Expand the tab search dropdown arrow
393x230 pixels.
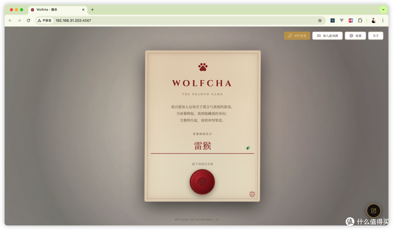(383, 10)
